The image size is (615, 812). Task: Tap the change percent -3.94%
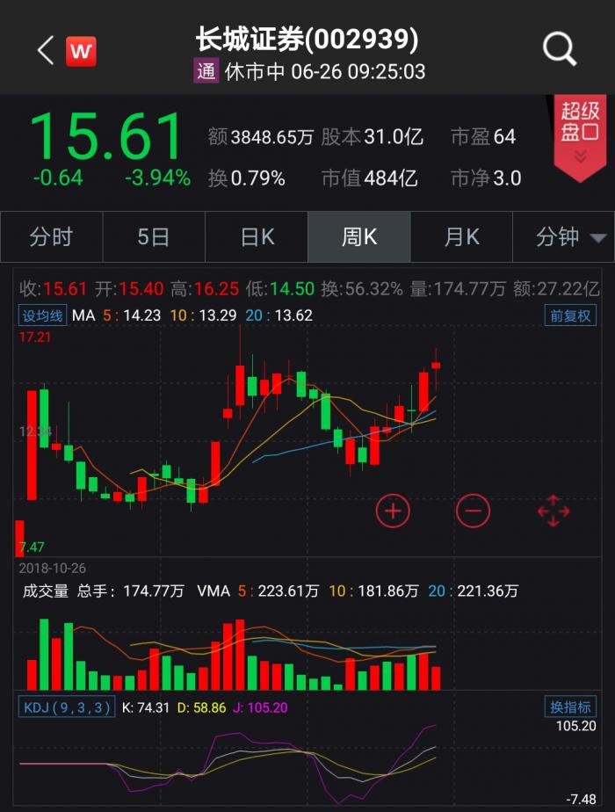click(x=158, y=178)
